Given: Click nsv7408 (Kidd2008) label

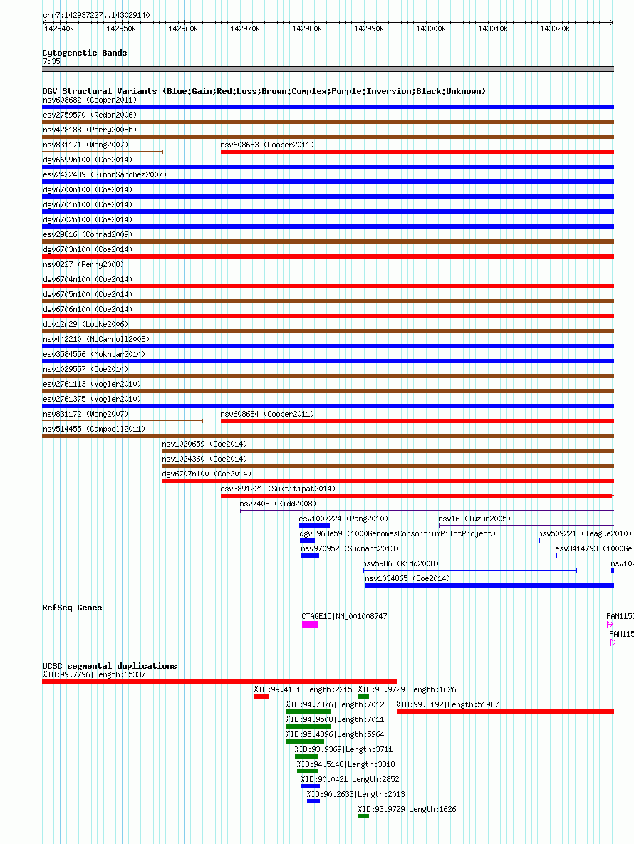Looking at the screenshot, I should (x=278, y=504).
